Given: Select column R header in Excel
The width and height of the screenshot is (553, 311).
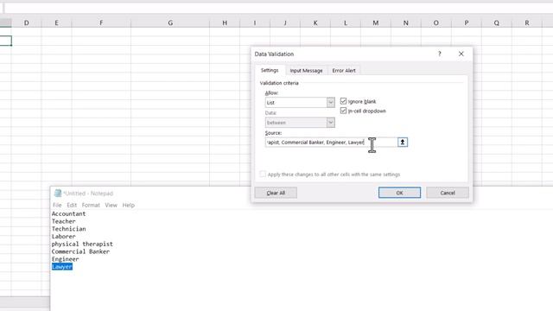Looking at the screenshot, I should click(526, 23).
